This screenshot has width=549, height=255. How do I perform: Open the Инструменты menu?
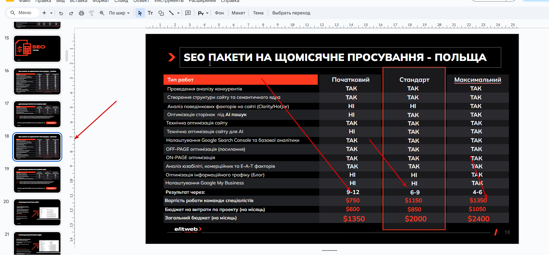coord(169,1)
